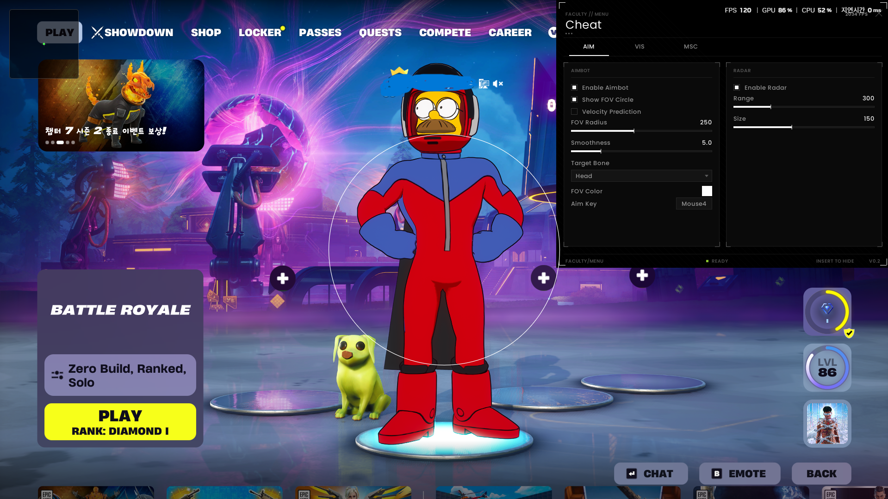Toggle the Enable Aimbot checkbox

(574, 87)
